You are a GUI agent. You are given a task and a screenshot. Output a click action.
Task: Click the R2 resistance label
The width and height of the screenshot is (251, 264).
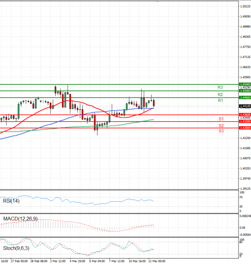220,94
